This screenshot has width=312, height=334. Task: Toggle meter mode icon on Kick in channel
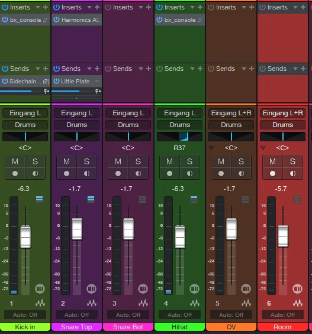click(x=40, y=199)
